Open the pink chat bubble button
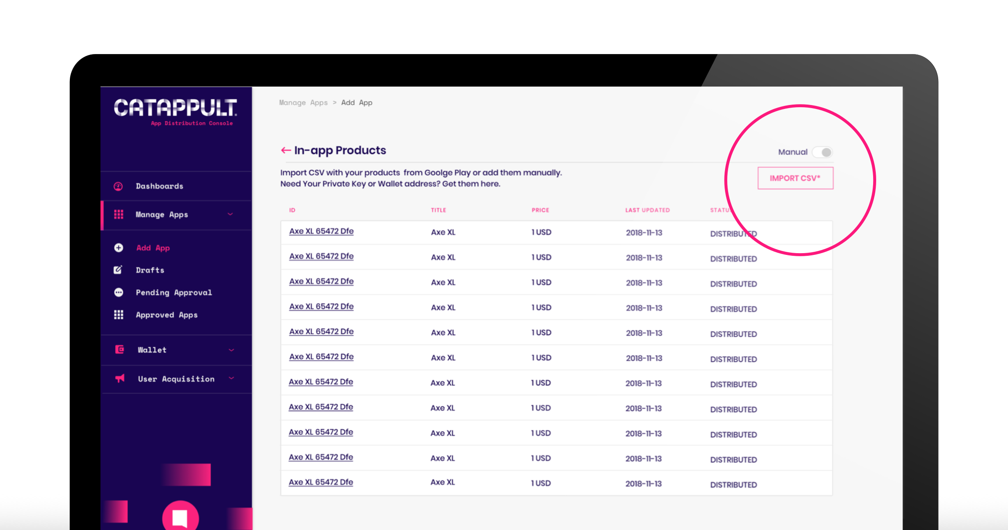The height and width of the screenshot is (530, 1008). (x=180, y=517)
